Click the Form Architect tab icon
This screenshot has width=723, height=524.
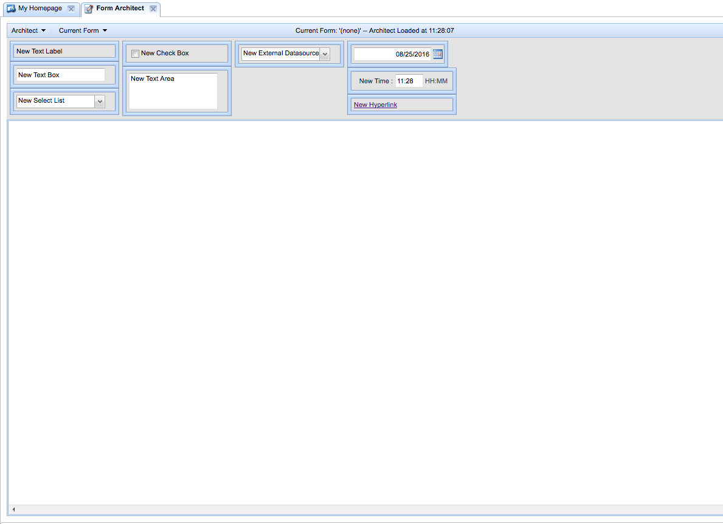tap(89, 9)
